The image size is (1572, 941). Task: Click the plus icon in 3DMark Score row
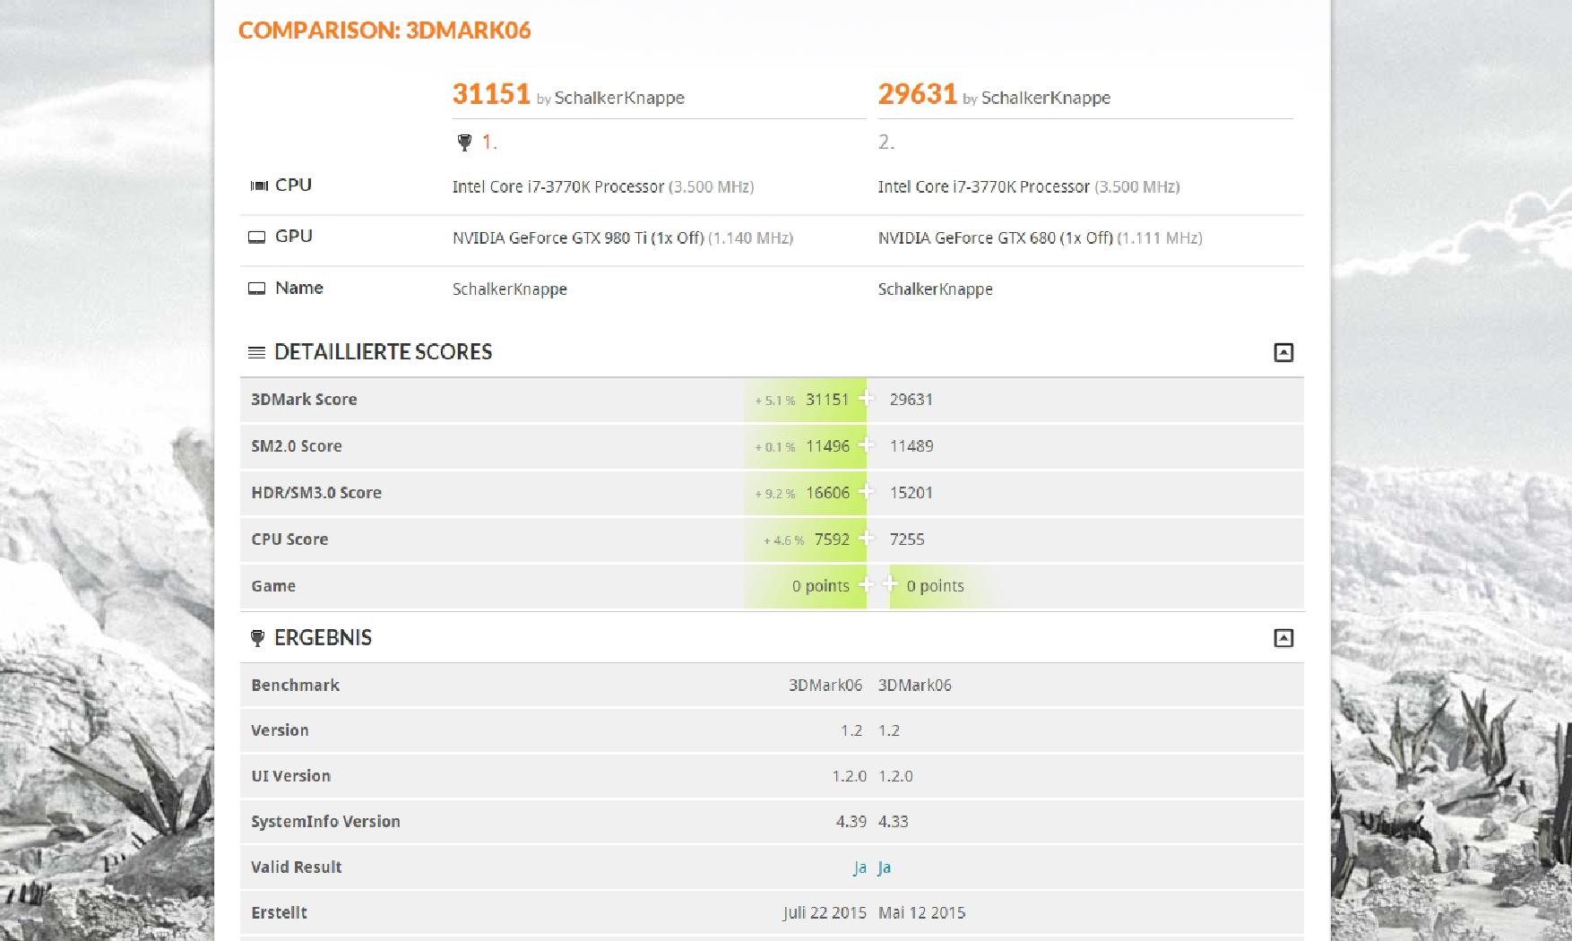(x=866, y=399)
